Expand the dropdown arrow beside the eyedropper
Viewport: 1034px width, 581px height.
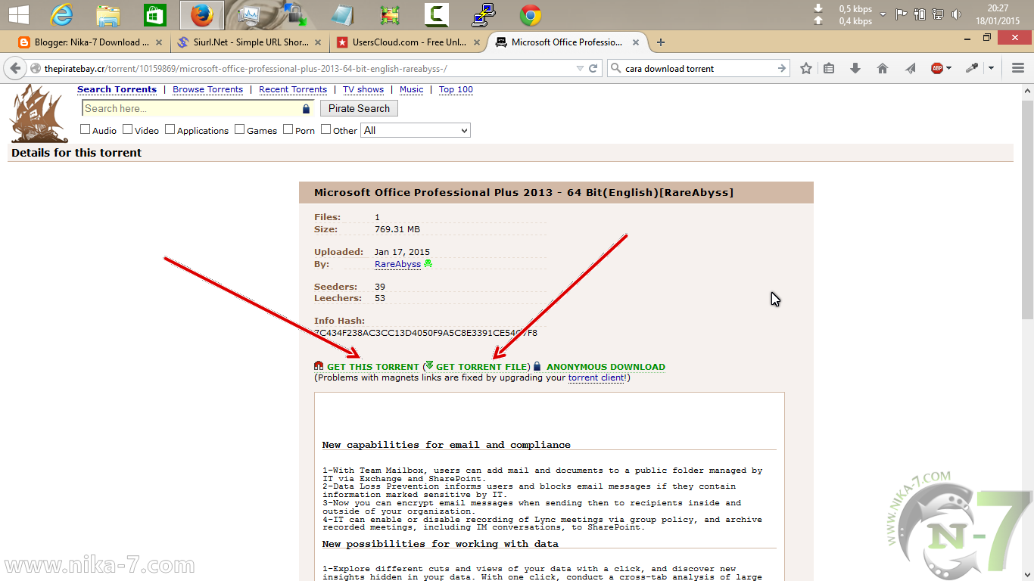pyautogui.click(x=991, y=68)
